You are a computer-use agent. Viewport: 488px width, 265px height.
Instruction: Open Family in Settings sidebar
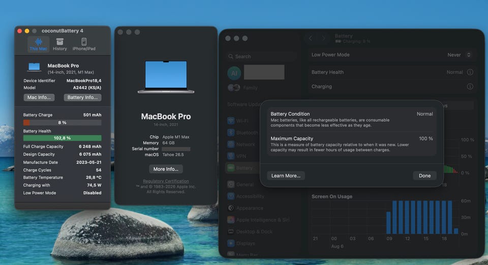tap(243, 88)
